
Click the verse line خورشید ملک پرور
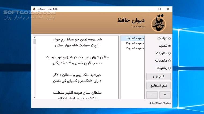[77, 75]
